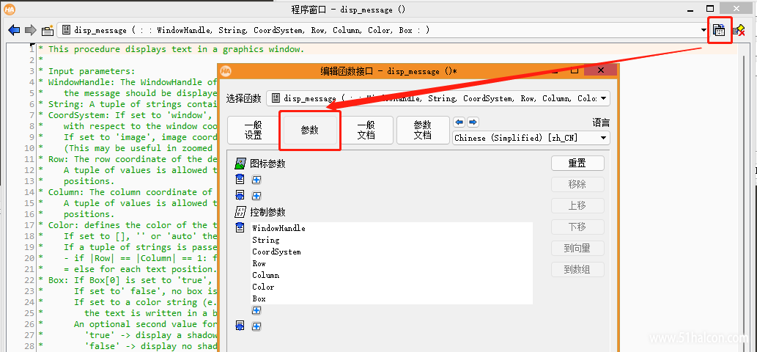
Task: Open the 选择函数 procedure combo box
Action: (438, 98)
